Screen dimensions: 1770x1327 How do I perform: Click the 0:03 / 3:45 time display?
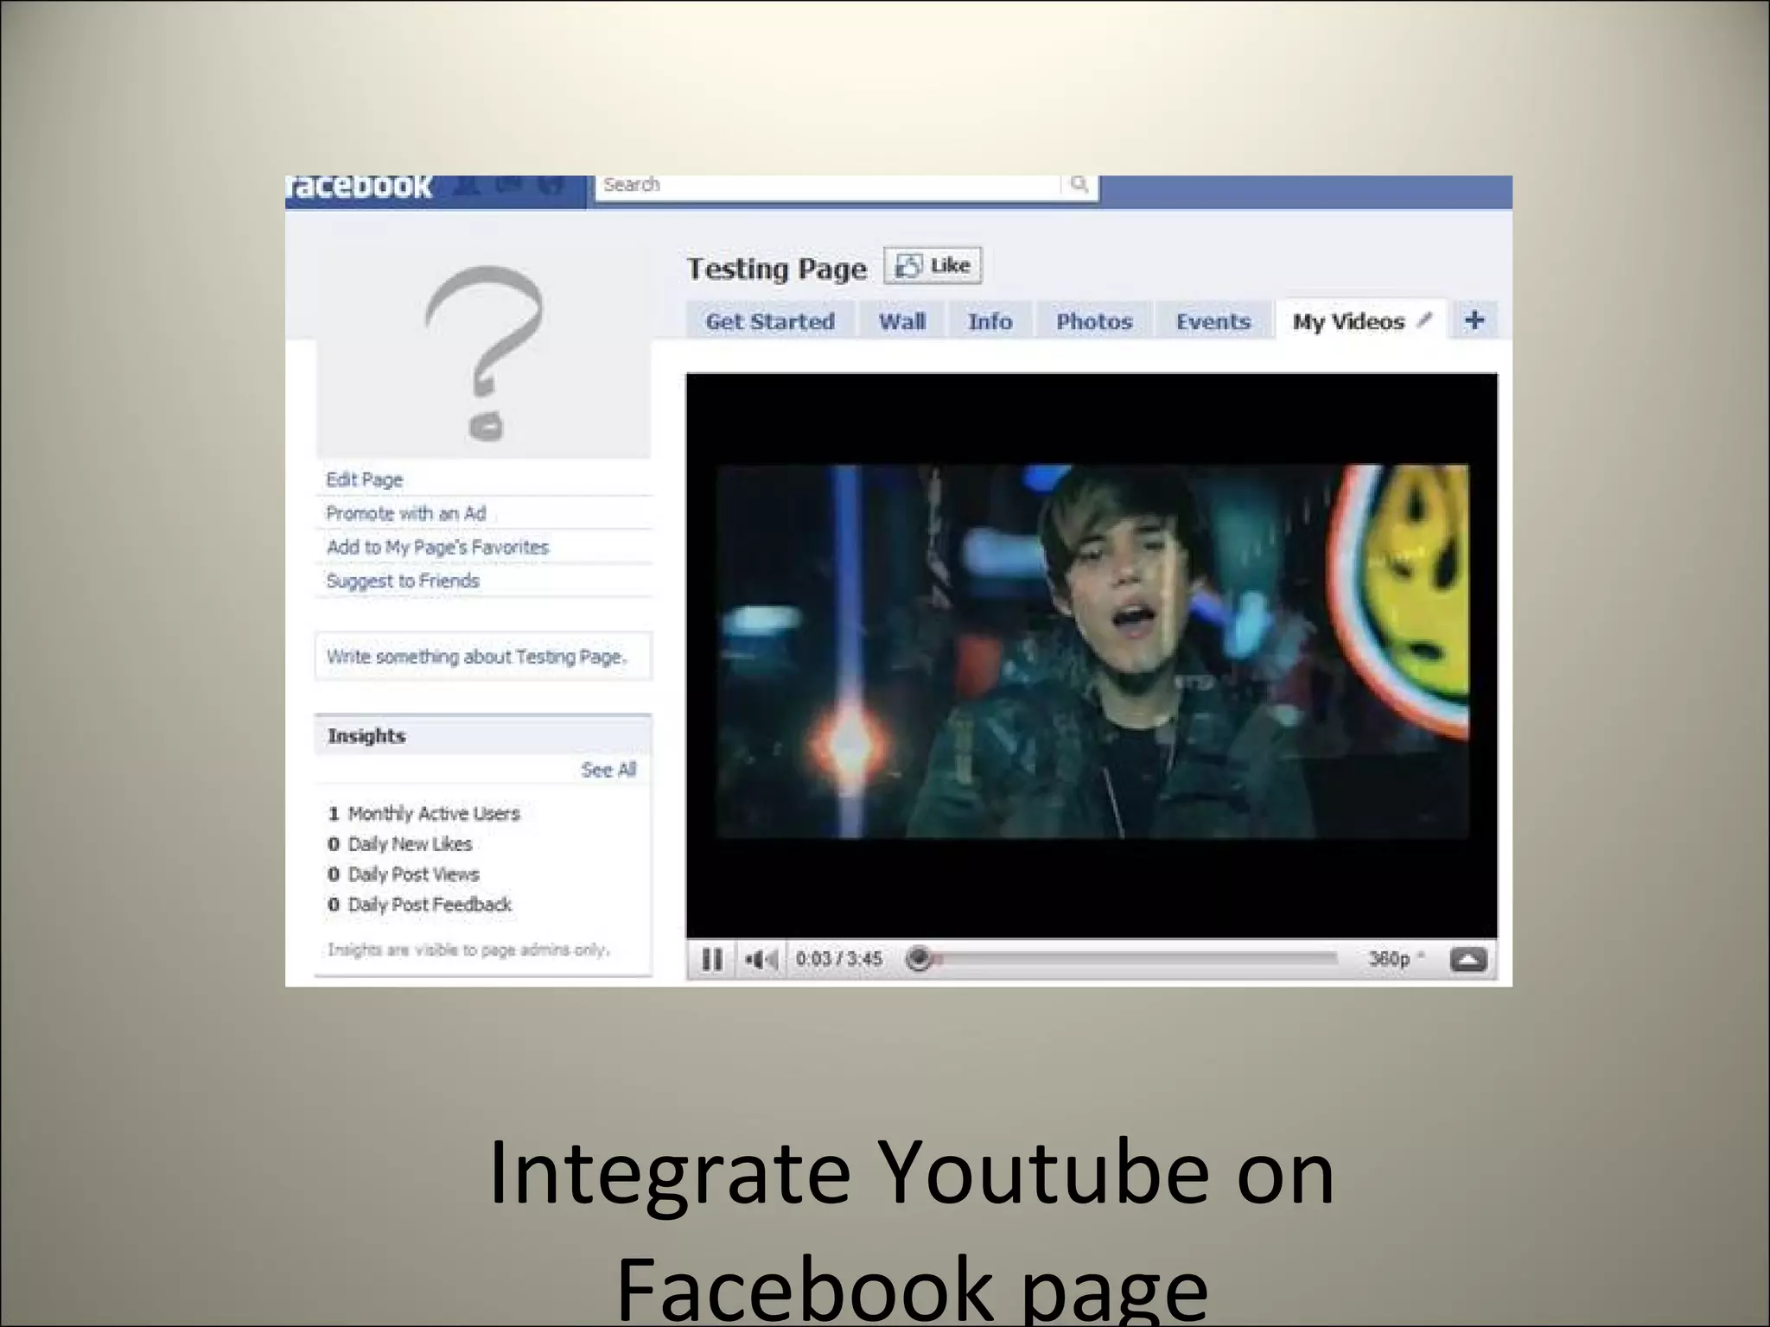pyautogui.click(x=838, y=959)
